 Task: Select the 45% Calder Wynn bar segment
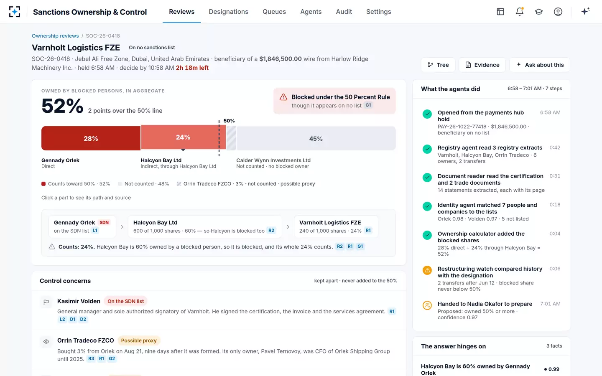pos(316,139)
